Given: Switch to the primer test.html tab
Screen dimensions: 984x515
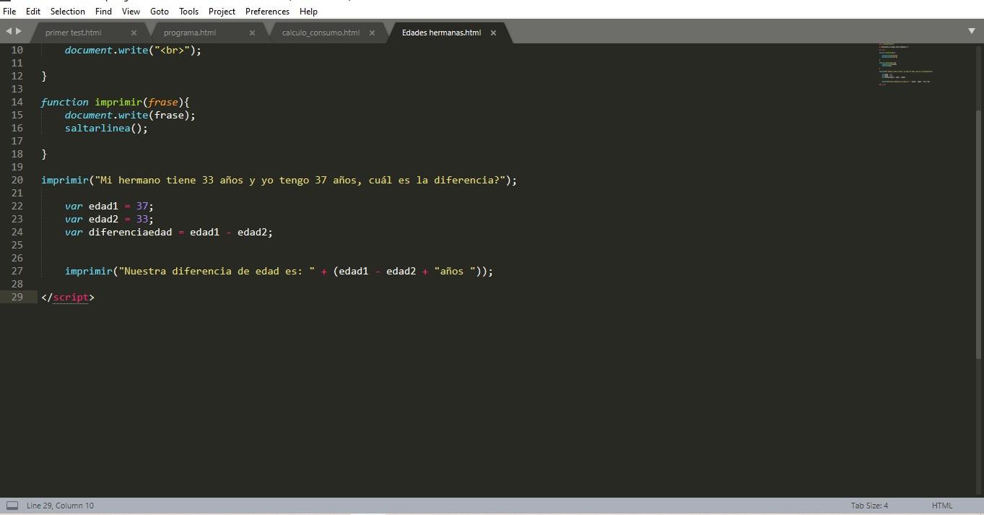Looking at the screenshot, I should click(x=73, y=33).
